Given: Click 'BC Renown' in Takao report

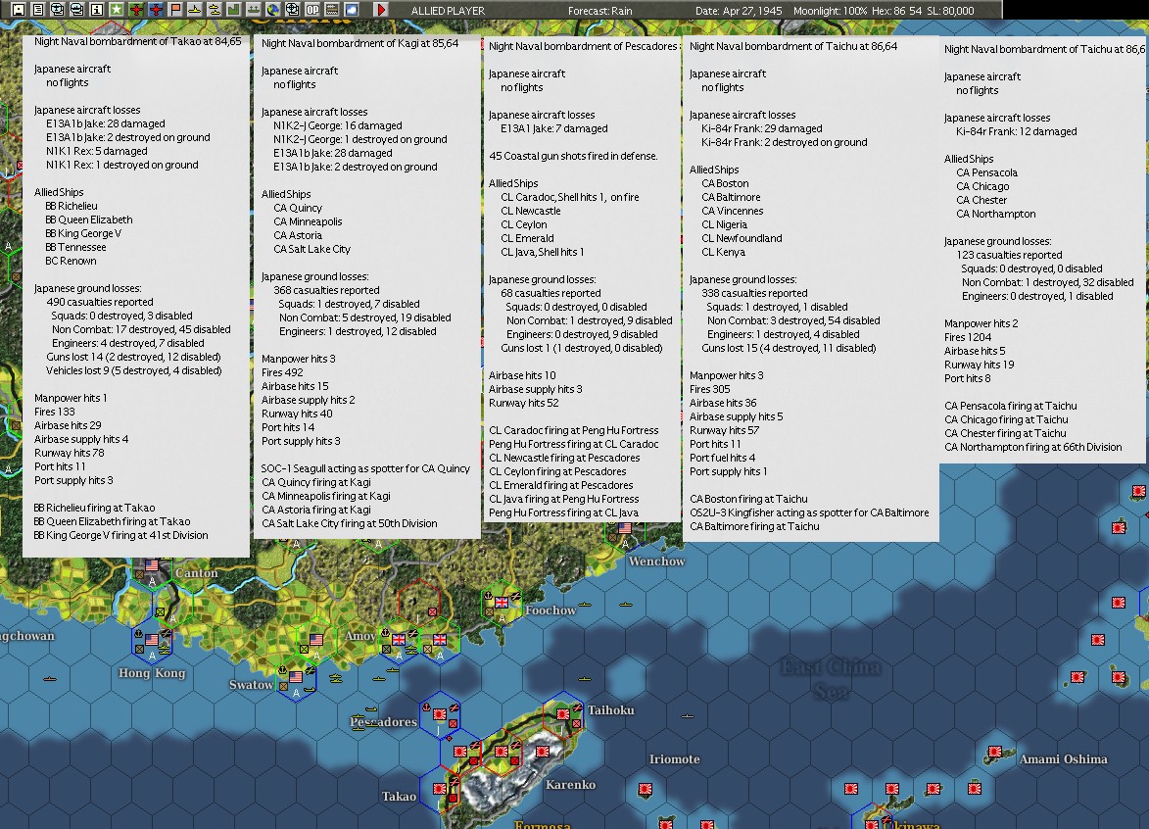Looking at the screenshot, I should [71, 261].
